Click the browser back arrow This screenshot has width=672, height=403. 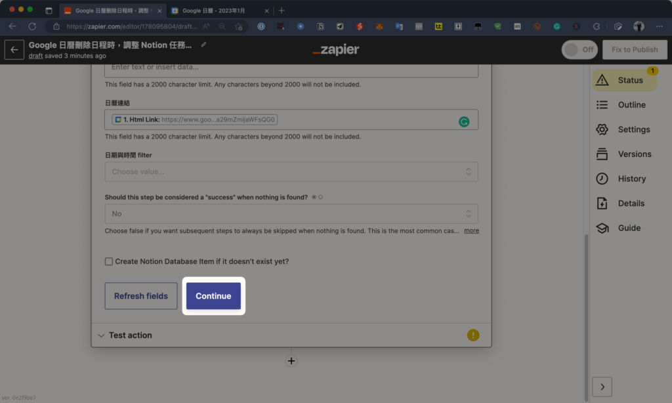point(12,26)
